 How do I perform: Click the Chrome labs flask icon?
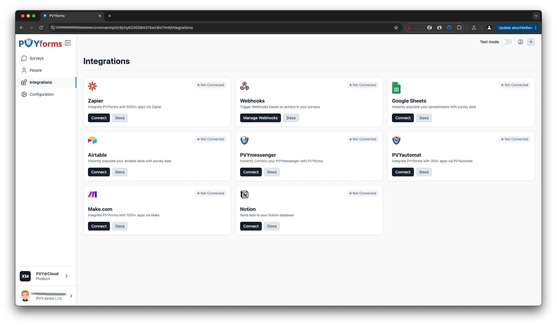[x=474, y=28]
